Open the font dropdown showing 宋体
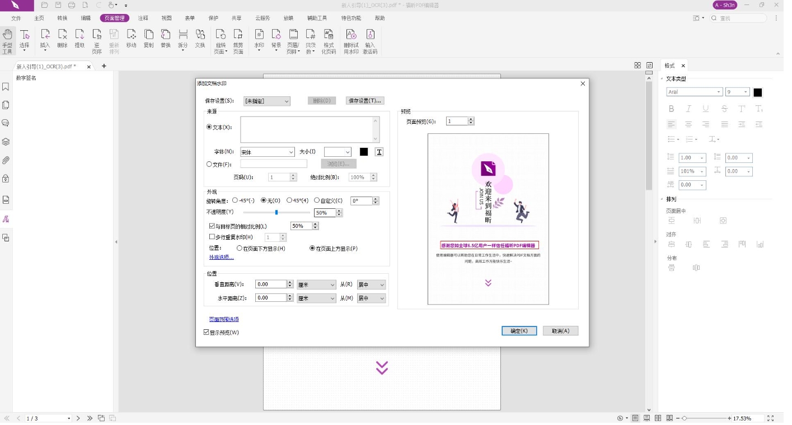Image resolution: width=792 pixels, height=425 pixels. (268, 152)
